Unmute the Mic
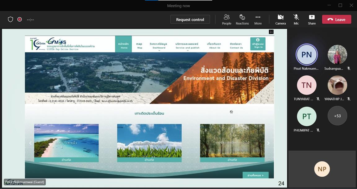357x189 pixels. tap(296, 19)
